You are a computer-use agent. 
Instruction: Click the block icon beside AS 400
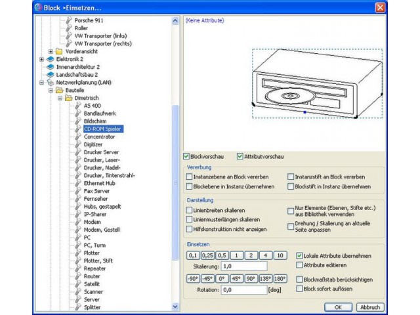(x=78, y=106)
